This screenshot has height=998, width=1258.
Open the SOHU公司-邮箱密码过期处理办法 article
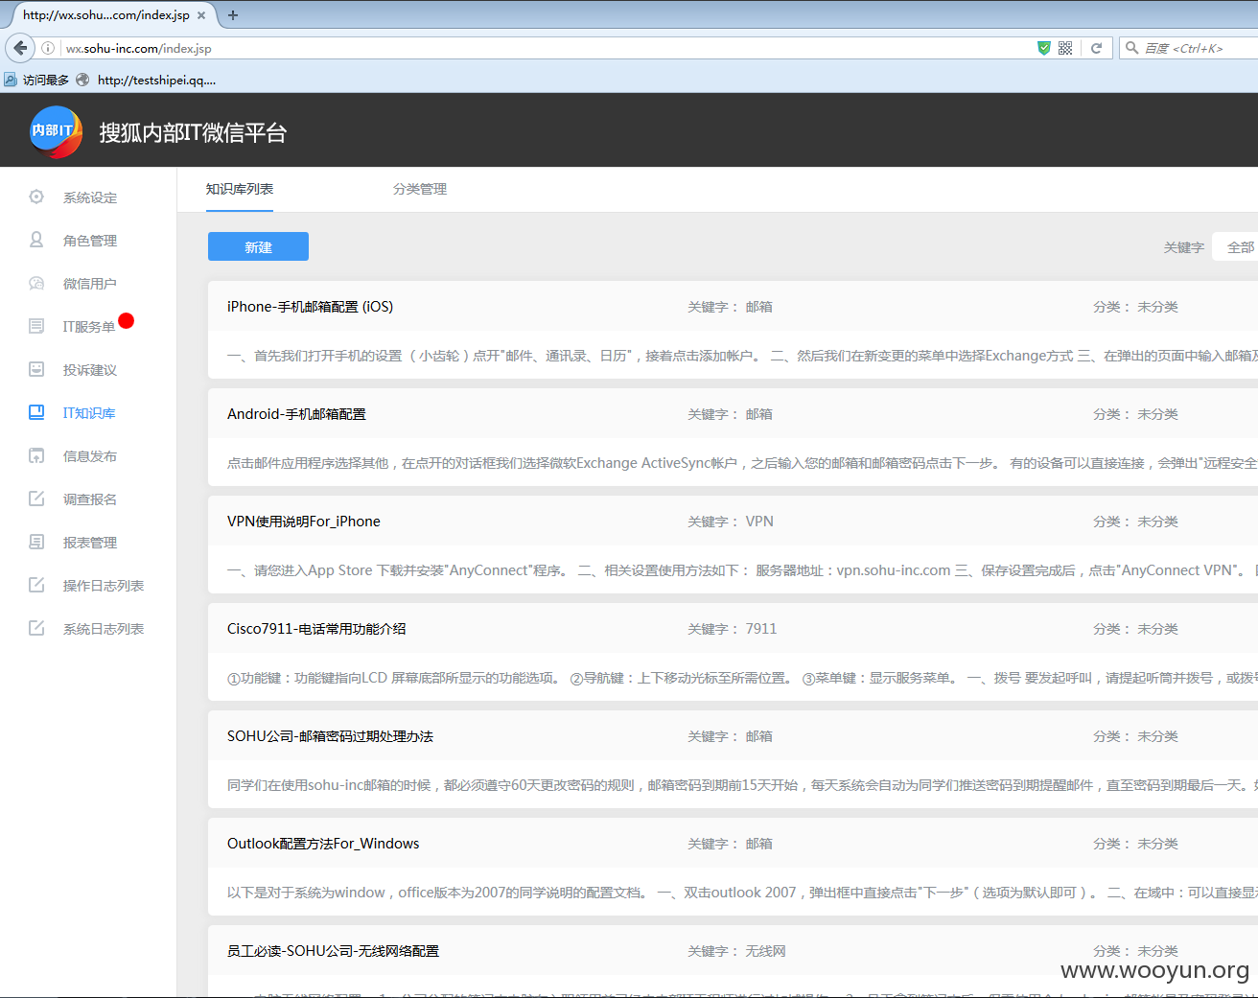click(330, 736)
